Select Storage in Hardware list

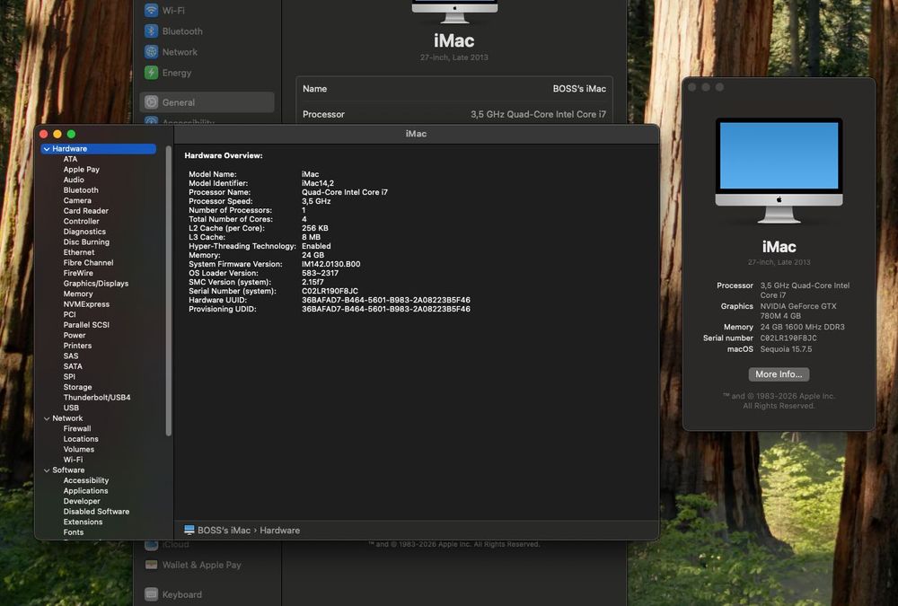click(x=78, y=387)
